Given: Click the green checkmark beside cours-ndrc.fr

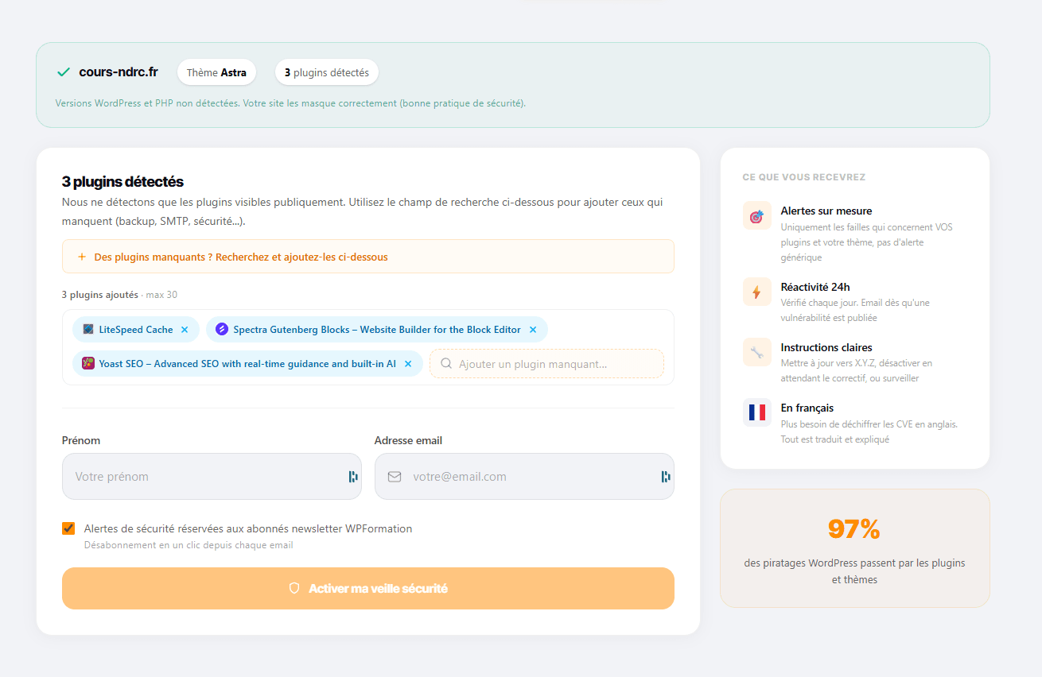Looking at the screenshot, I should pos(64,72).
